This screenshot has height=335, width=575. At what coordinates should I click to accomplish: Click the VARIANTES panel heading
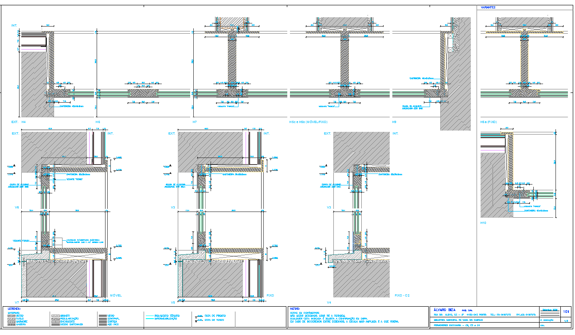[x=488, y=8]
